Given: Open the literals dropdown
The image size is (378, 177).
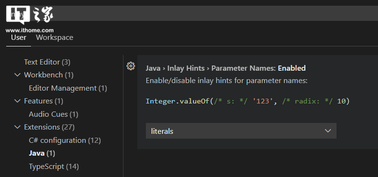Looking at the screenshot, I should click(241, 130).
